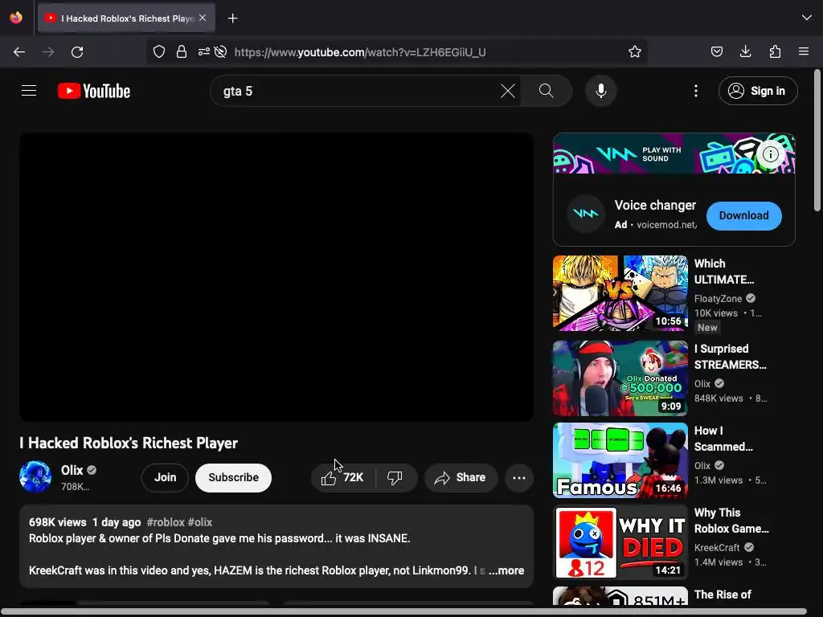Open the 'Which ULTIMATE...' video title
Screen dimensions: 823x617
coord(724,272)
